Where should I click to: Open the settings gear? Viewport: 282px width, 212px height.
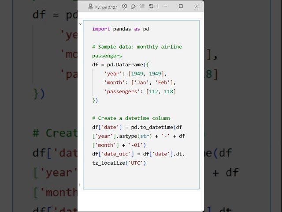point(124,6)
